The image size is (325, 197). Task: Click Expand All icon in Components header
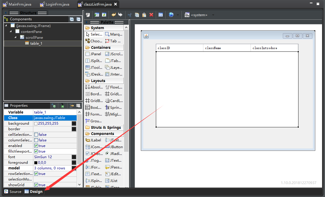tap(72, 19)
